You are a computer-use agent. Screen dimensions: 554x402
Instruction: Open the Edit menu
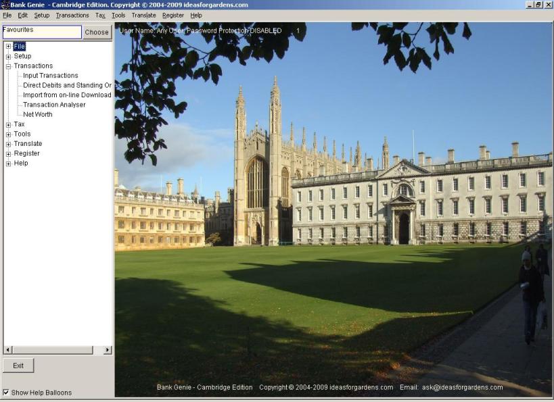point(22,15)
